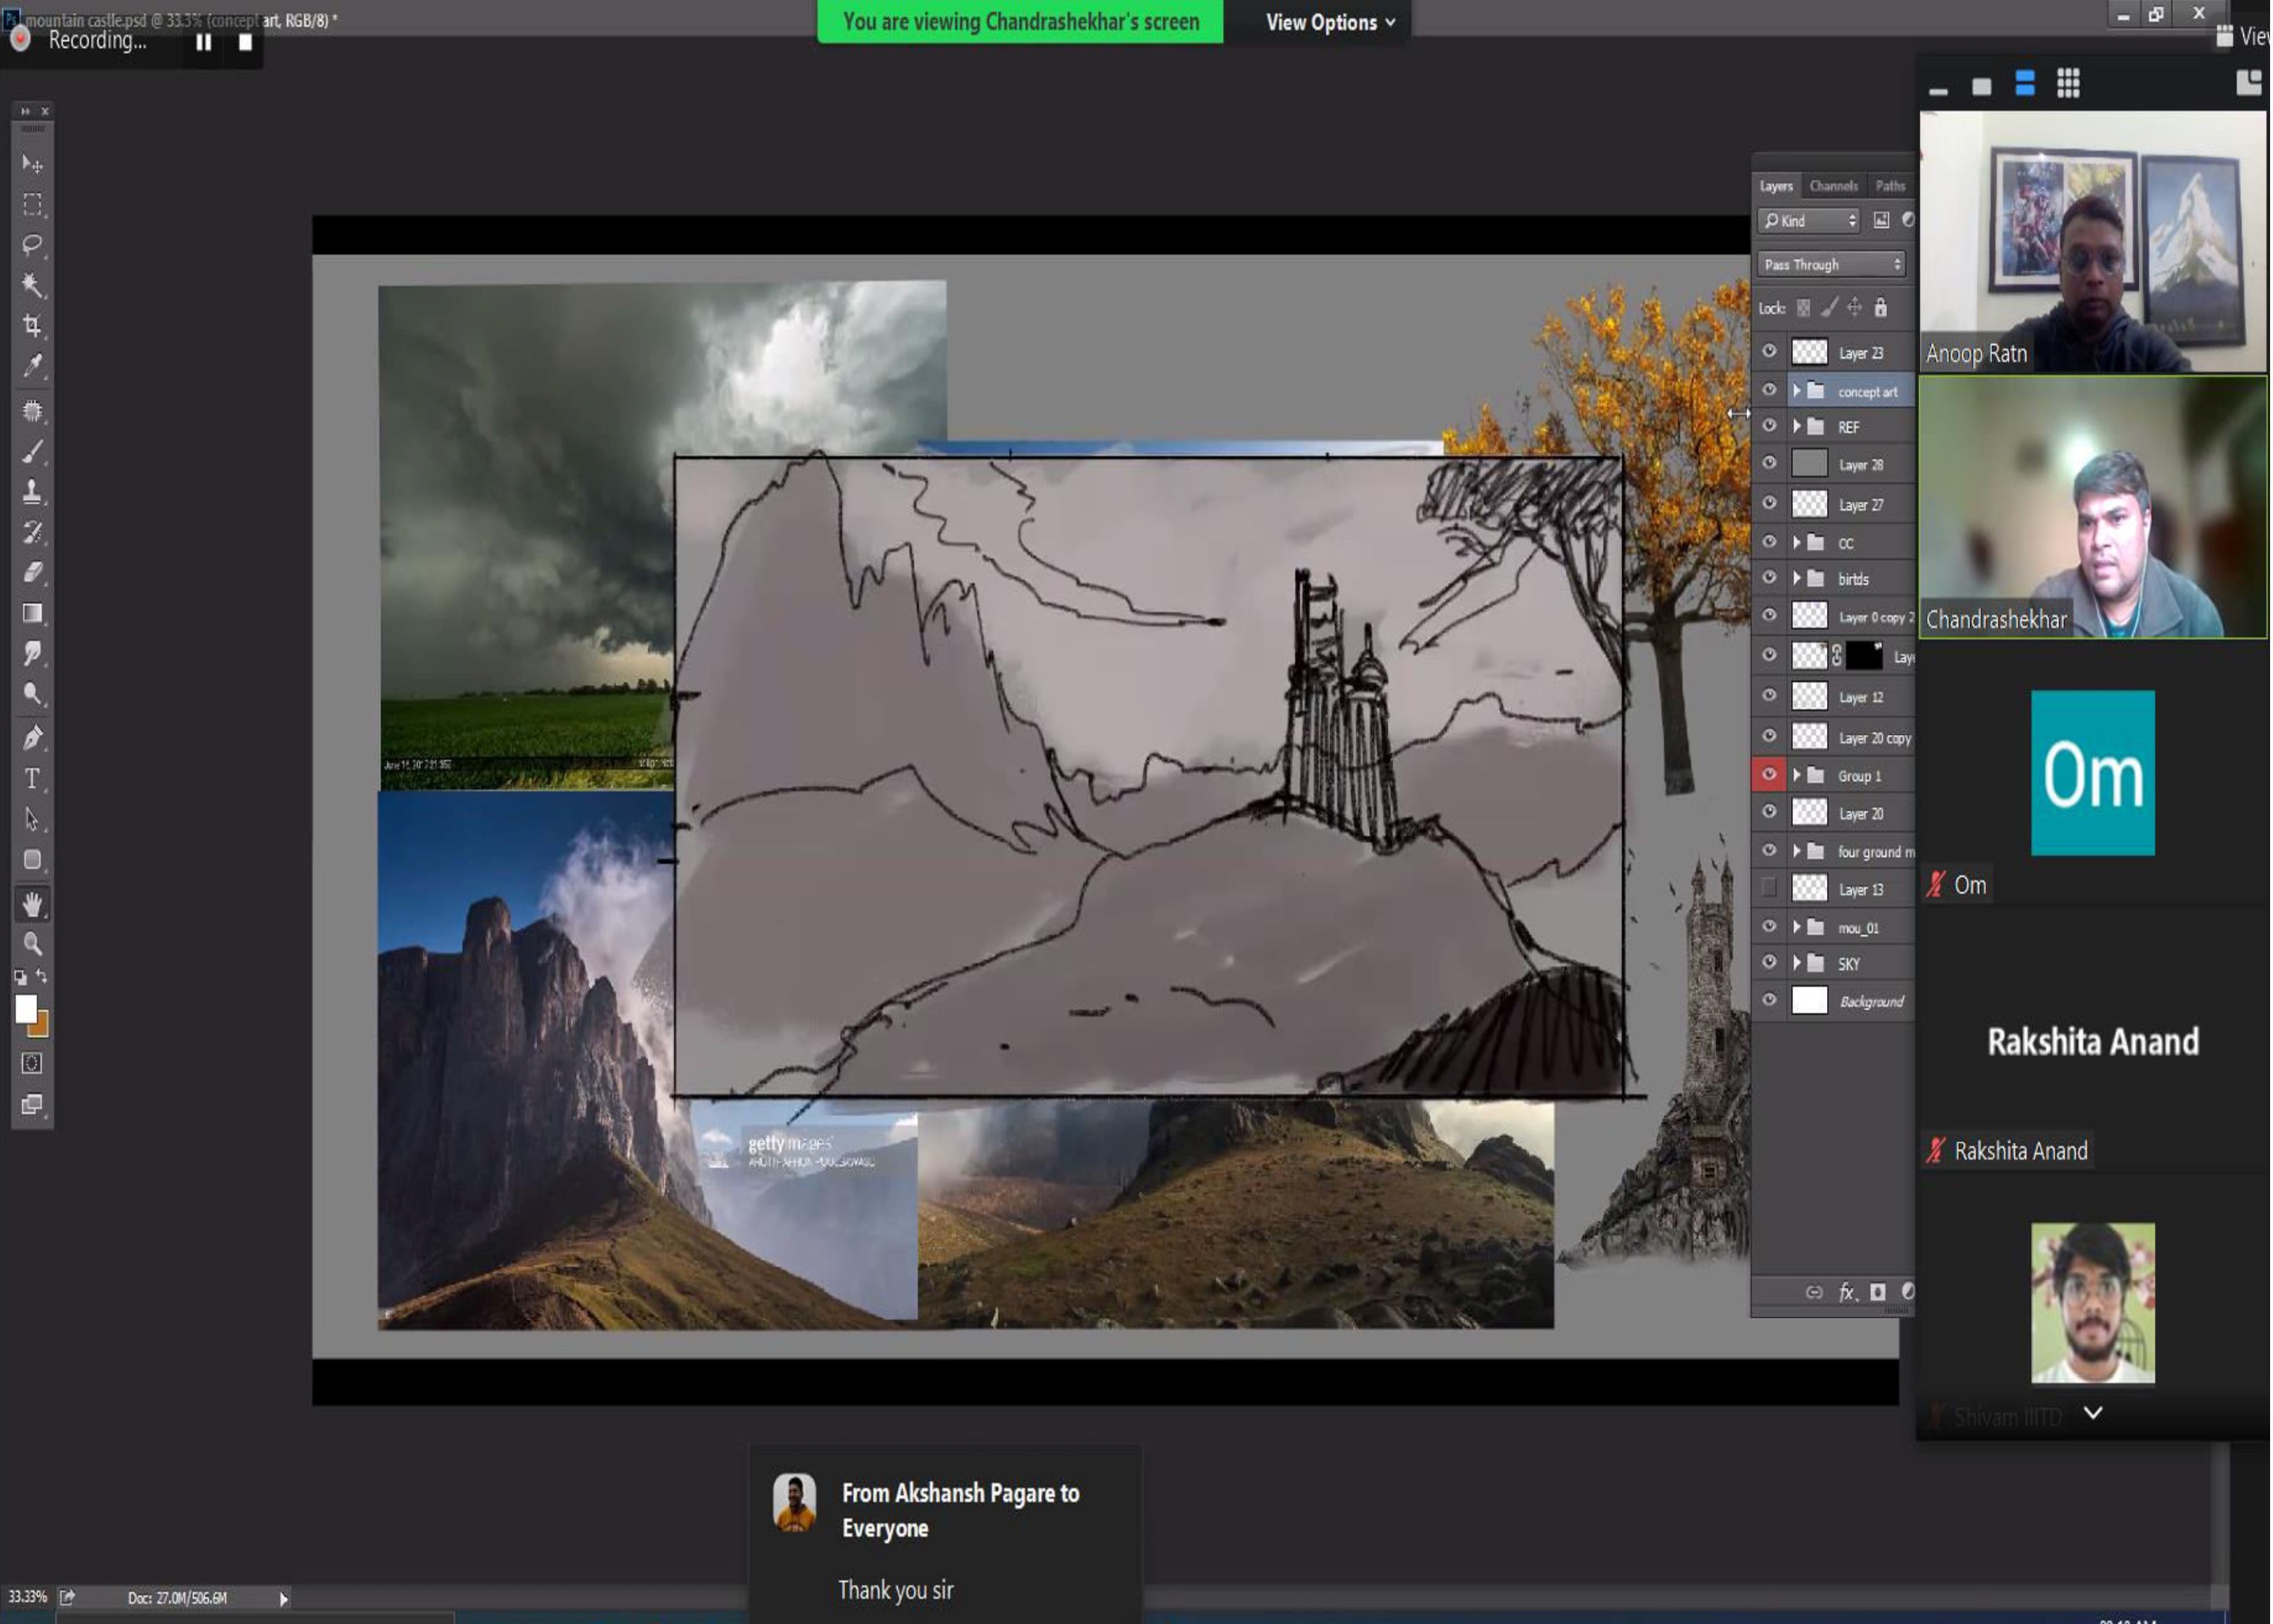Click Anoop Ratn's video tile
The height and width of the screenshot is (1624, 2273).
pos(2092,241)
